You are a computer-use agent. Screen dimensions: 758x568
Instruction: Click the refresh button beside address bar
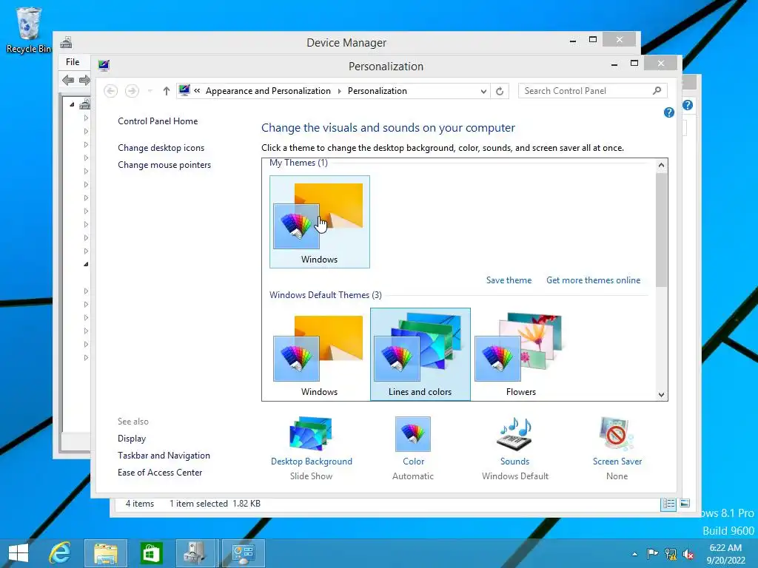pos(500,91)
